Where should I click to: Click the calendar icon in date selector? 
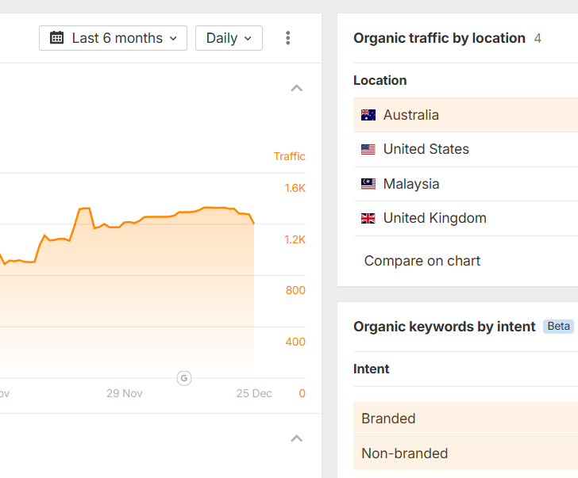pos(57,38)
